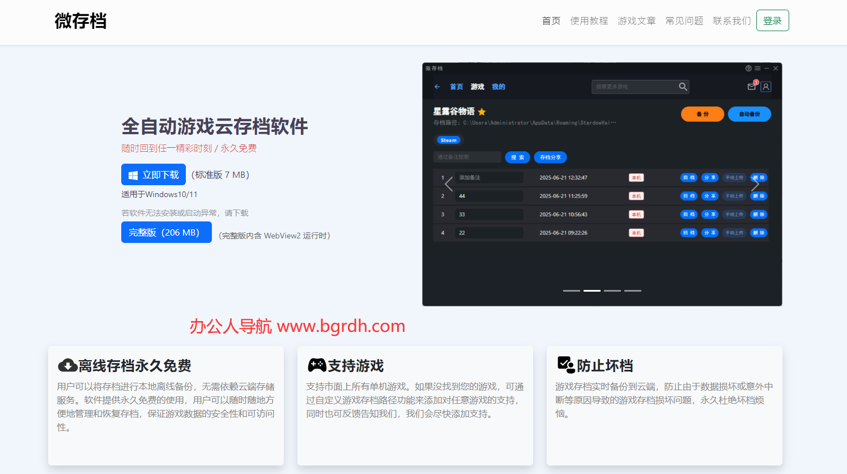Click 手动上传 on save 22 row

(734, 233)
